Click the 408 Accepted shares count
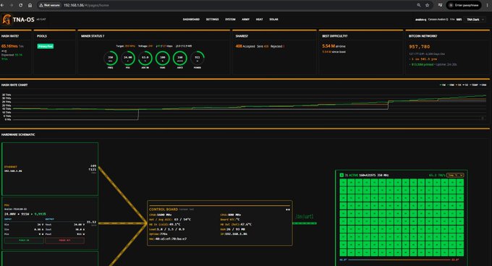Image resolution: width=492 pixels, height=266 pixels. pyautogui.click(x=245, y=46)
